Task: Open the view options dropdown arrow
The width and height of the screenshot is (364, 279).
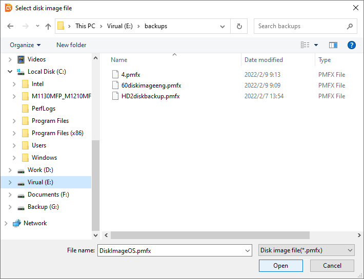Action: click(316, 45)
